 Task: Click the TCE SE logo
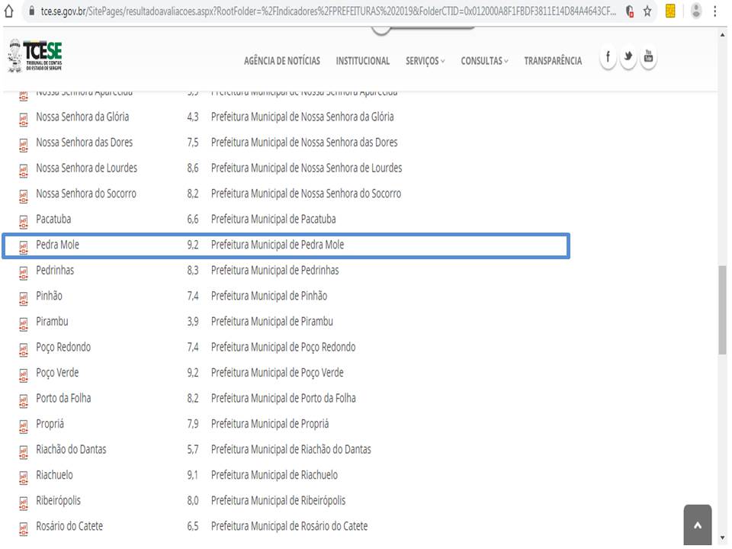click(x=35, y=57)
